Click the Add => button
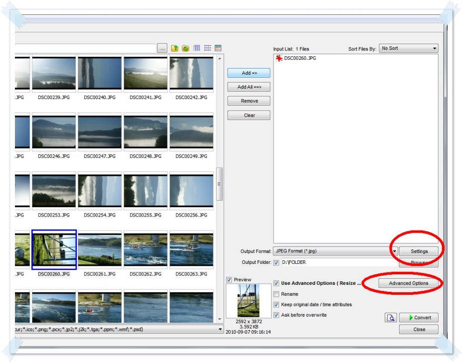This screenshot has width=462, height=363. (x=249, y=73)
